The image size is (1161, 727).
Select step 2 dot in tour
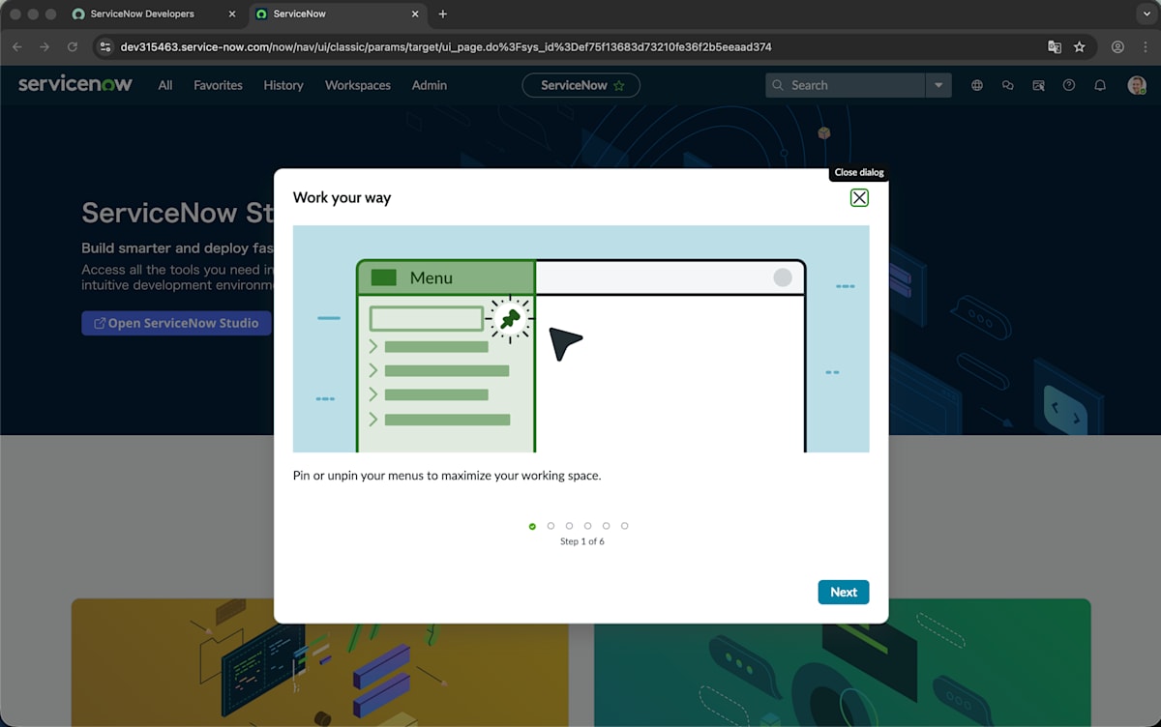click(551, 526)
